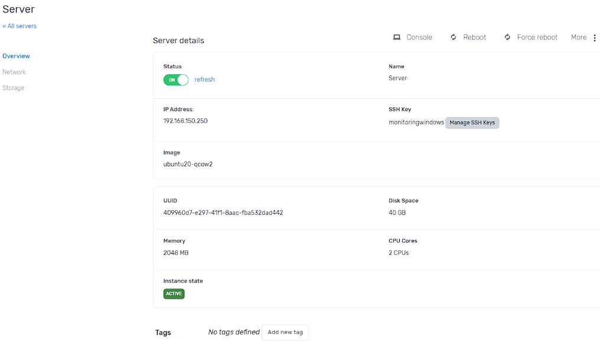
Task: Click the Reboot text label
Action: coord(474,37)
